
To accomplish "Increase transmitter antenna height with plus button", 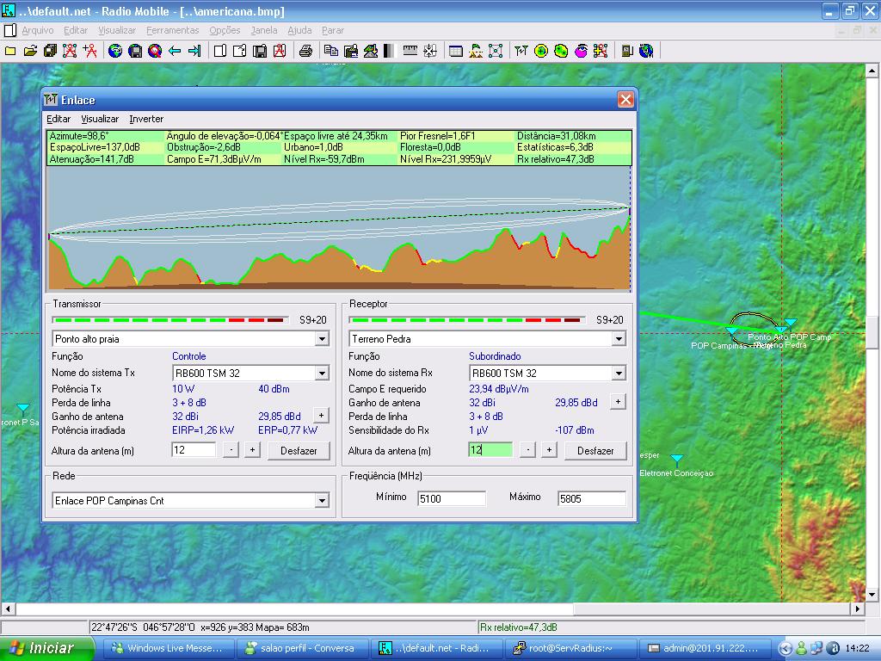I will (x=252, y=450).
